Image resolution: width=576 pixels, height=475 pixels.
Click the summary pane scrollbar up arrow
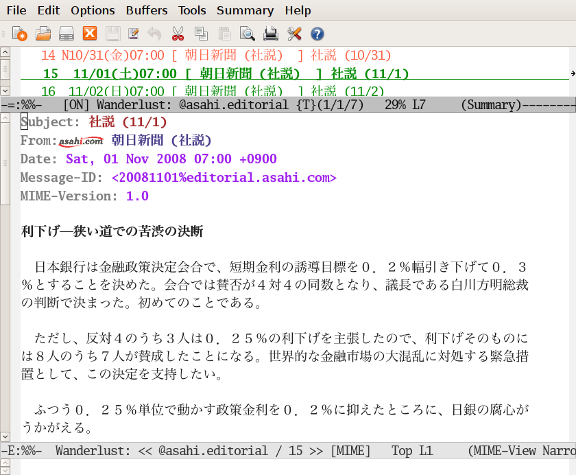click(x=5, y=52)
